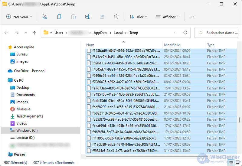Expand the chevron after AppData in path

coord(111,33)
